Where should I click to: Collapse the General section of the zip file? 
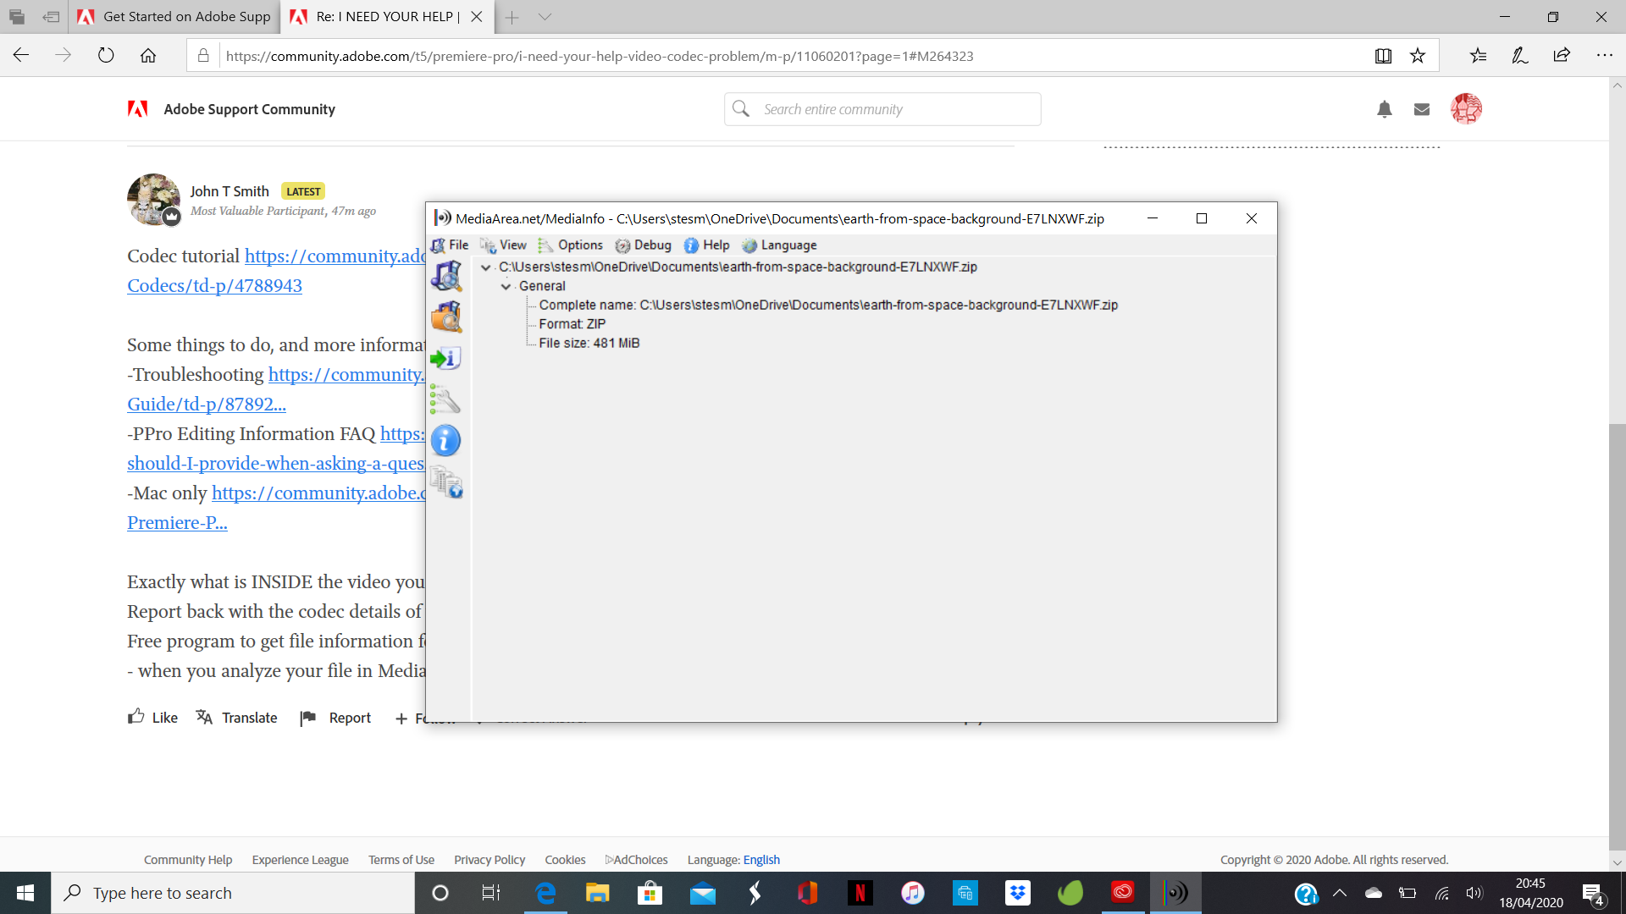pyautogui.click(x=506, y=286)
